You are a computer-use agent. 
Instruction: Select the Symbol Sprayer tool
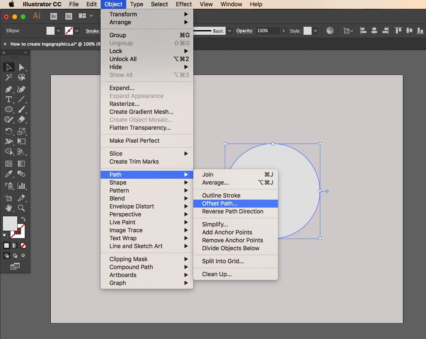pos(9,186)
